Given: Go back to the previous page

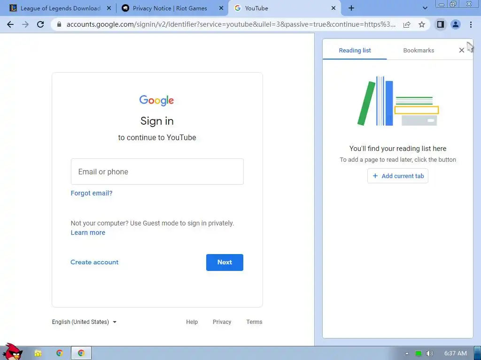Looking at the screenshot, I should (10, 24).
